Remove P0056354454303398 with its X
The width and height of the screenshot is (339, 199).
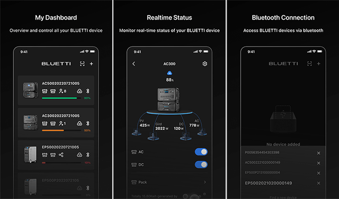tap(318, 153)
